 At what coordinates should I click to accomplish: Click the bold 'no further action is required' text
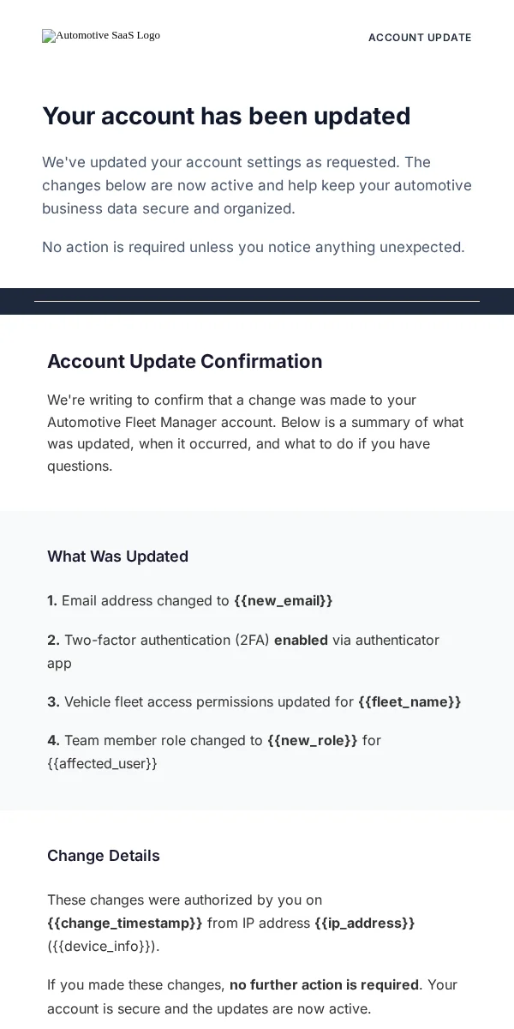(325, 985)
